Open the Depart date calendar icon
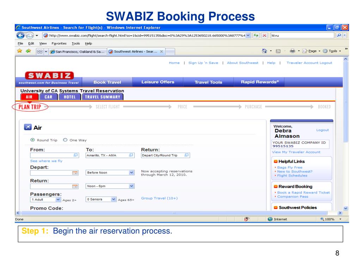Screen dimensions: 361x271 (x=75, y=173)
